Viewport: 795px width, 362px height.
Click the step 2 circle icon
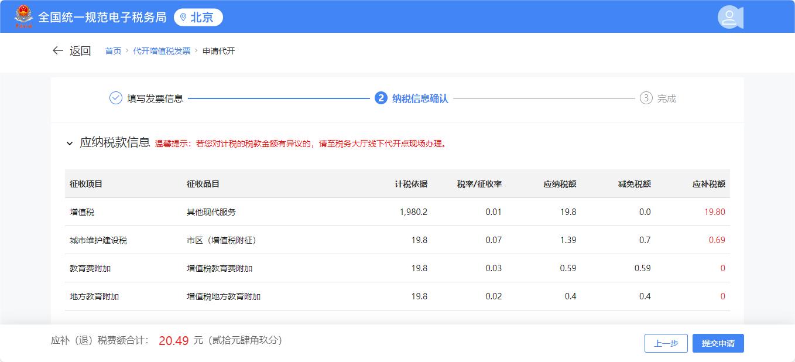pyautogui.click(x=381, y=98)
